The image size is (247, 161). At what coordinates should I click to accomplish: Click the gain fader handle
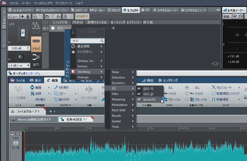[x=23, y=33]
